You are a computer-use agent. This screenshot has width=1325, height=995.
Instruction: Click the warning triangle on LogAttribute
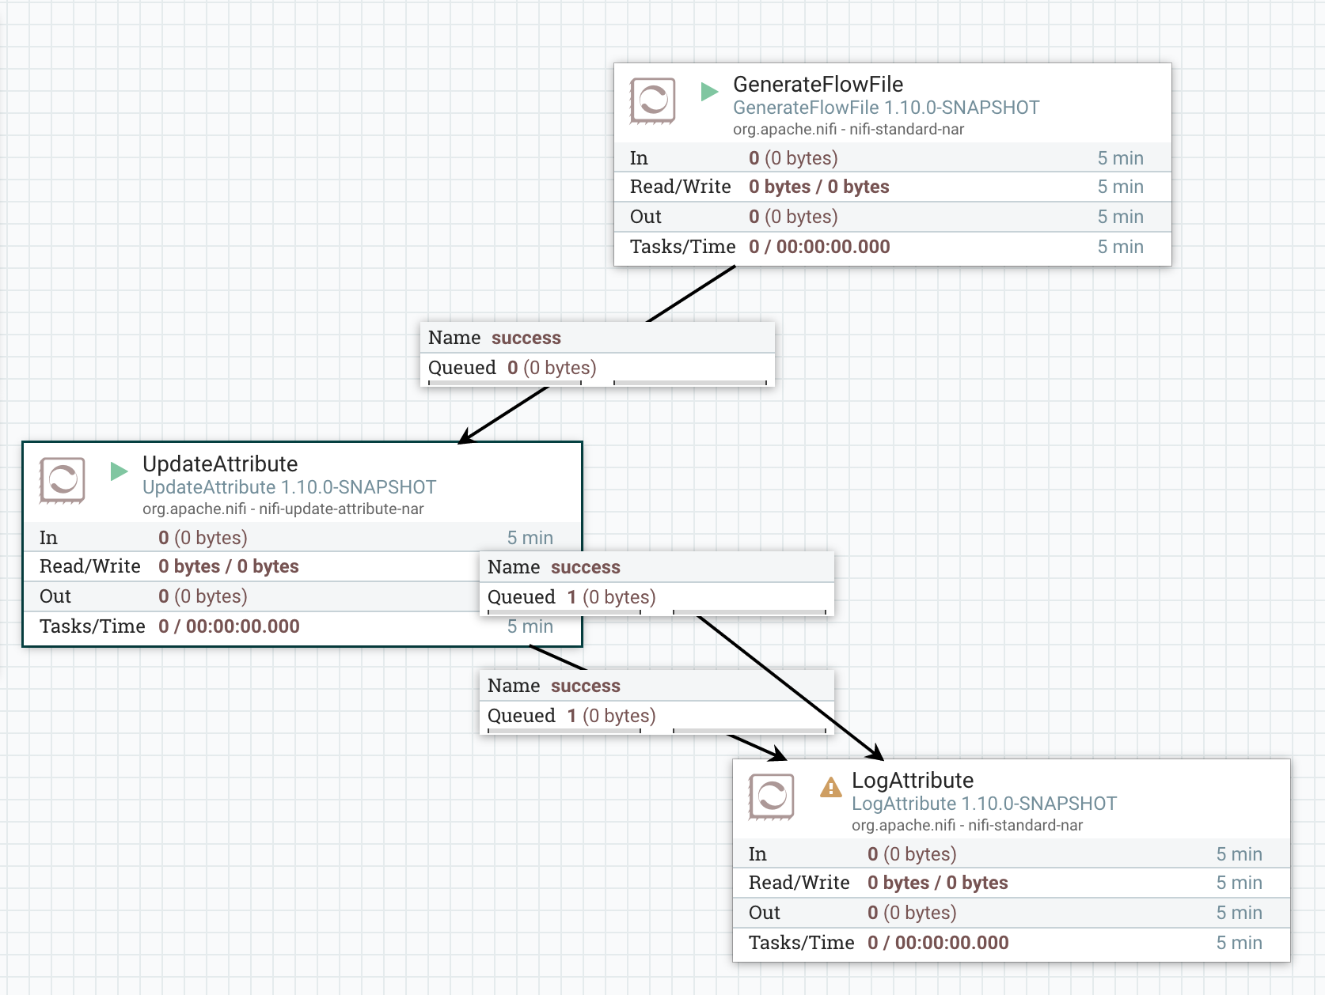pyautogui.click(x=830, y=787)
